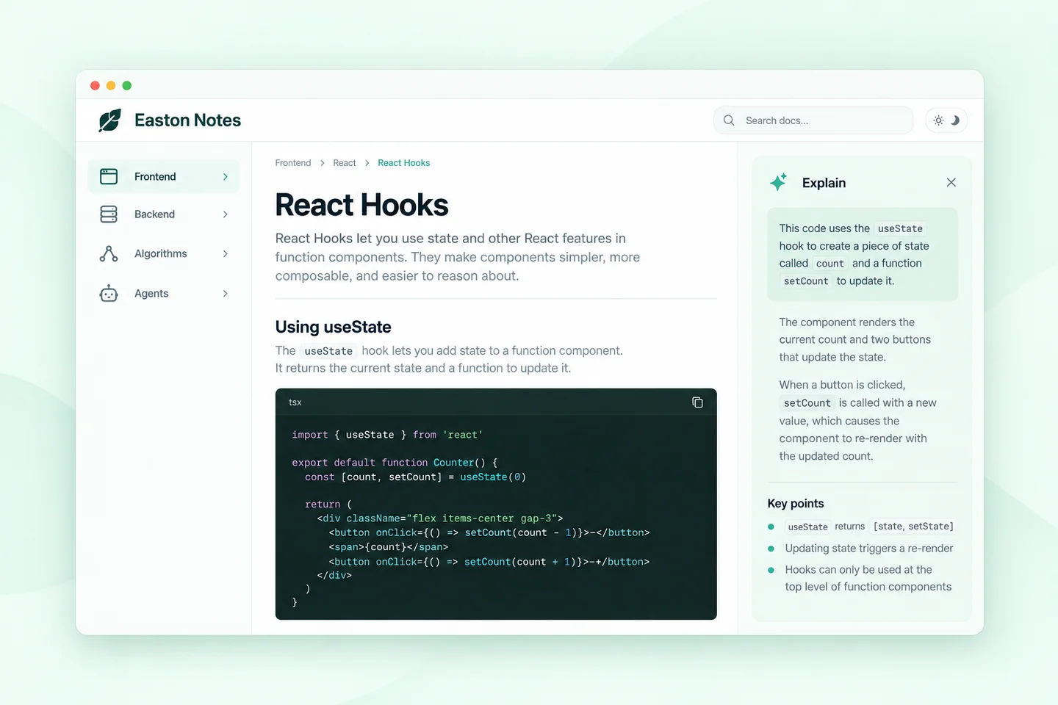The image size is (1058, 705).
Task: Go to React breadcrumb link
Action: coord(345,163)
